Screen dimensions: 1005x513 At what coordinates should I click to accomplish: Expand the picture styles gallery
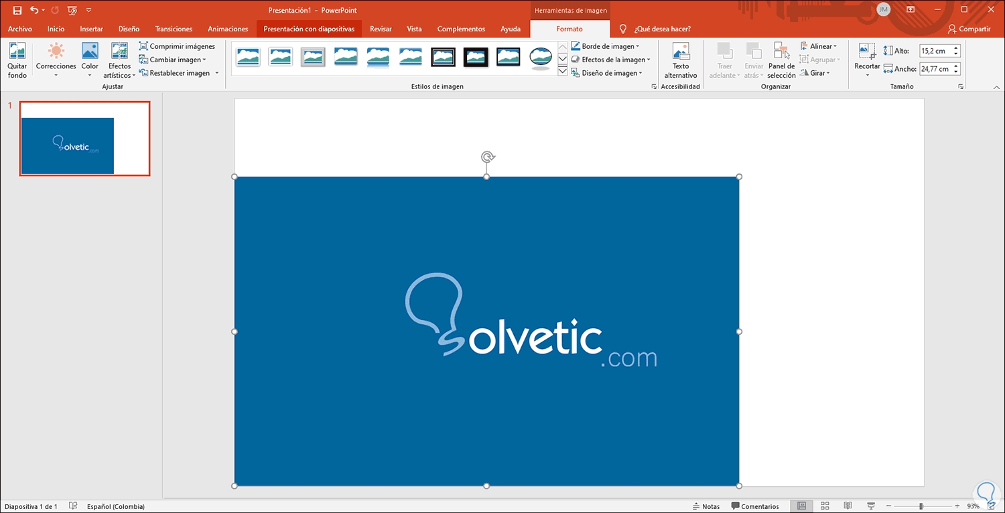563,70
